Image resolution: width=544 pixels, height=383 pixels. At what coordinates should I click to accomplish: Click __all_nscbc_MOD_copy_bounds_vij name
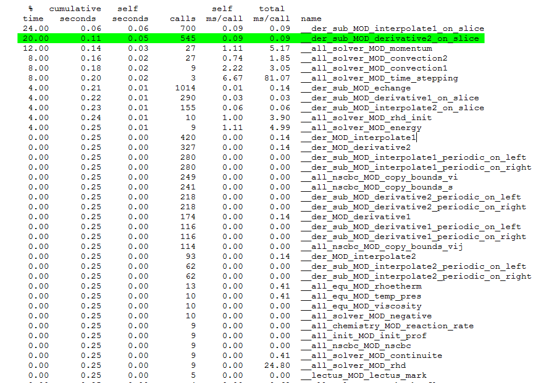click(382, 247)
